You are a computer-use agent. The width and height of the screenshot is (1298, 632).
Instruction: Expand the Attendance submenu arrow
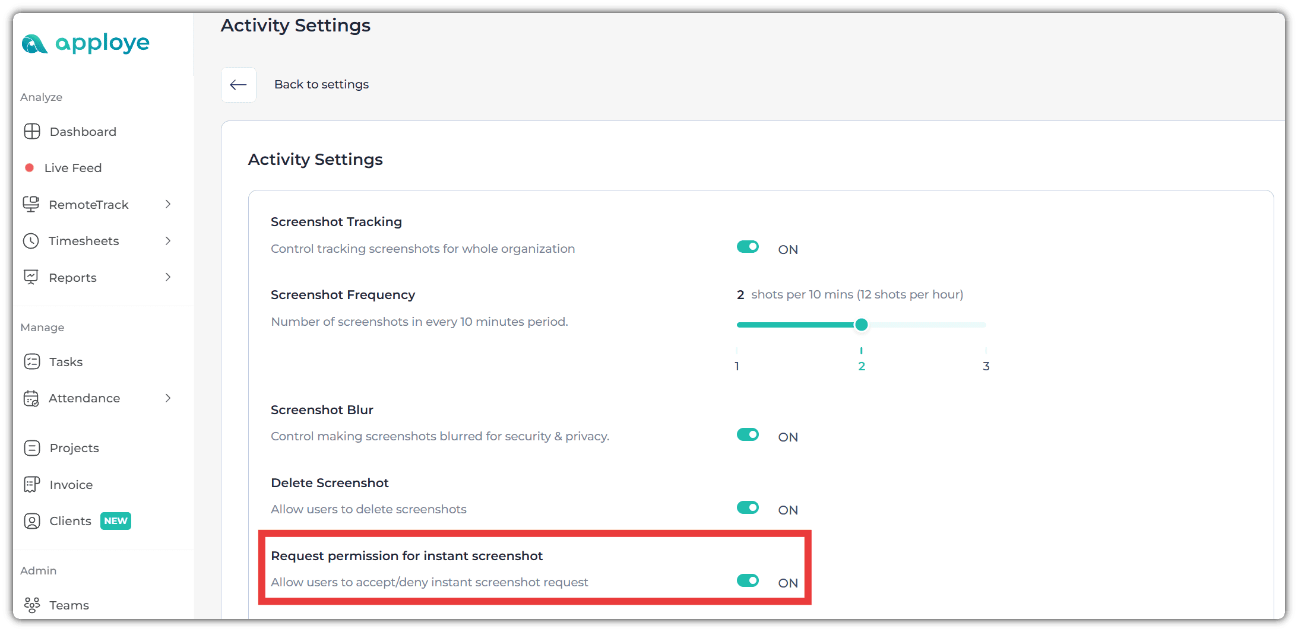(x=168, y=398)
